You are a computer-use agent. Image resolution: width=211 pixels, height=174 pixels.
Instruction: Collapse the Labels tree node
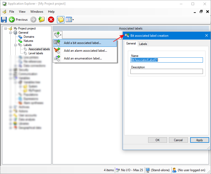pyautogui.click(x=15, y=45)
